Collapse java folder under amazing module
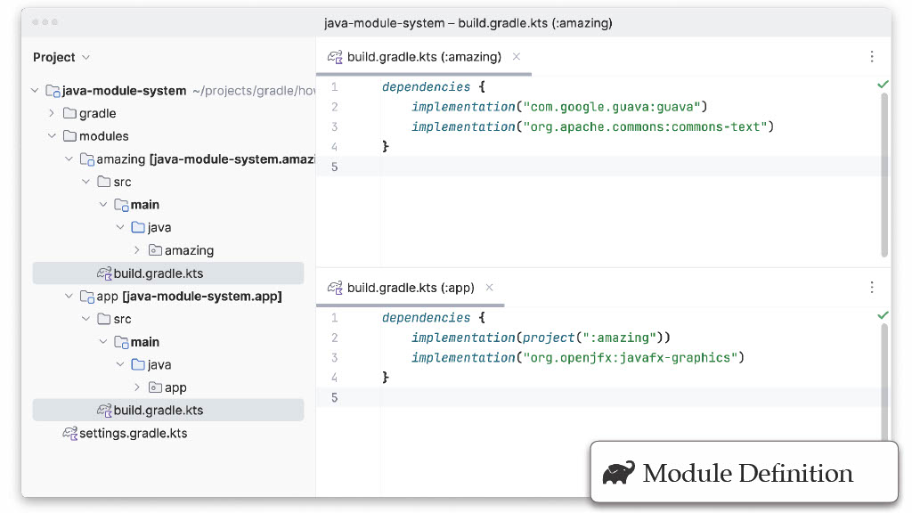Screen dimensions: 912x513 coord(120,227)
